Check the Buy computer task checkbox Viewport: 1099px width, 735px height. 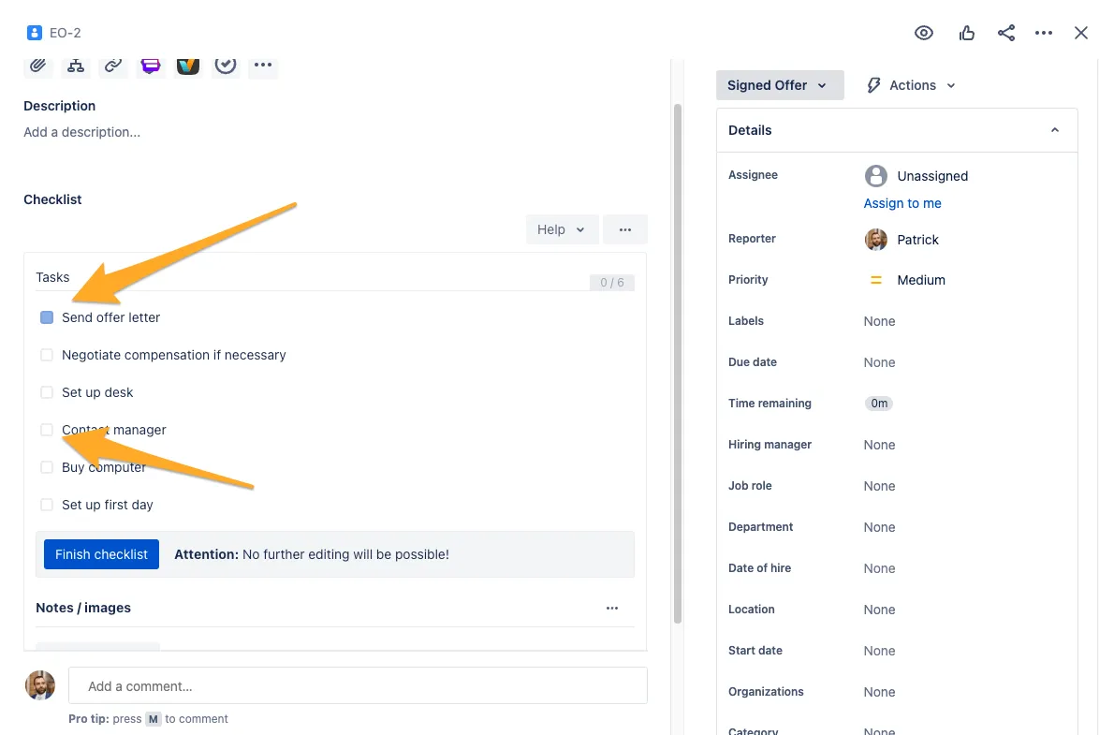click(x=47, y=467)
